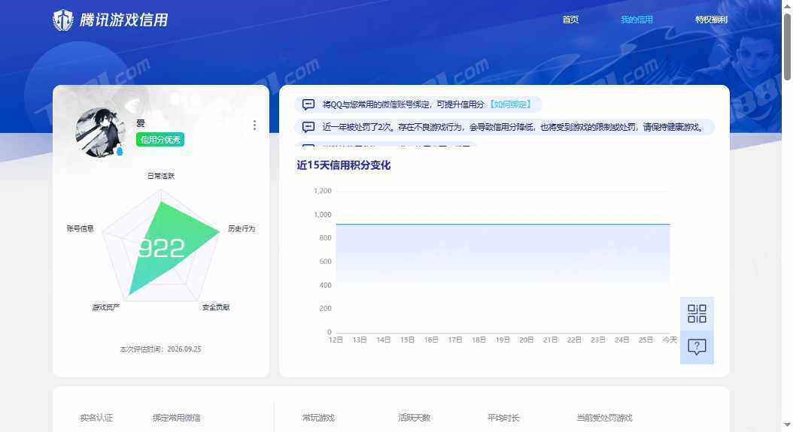Click the 922 credit score number
Viewport: 793px width, 432px height.
click(x=161, y=248)
